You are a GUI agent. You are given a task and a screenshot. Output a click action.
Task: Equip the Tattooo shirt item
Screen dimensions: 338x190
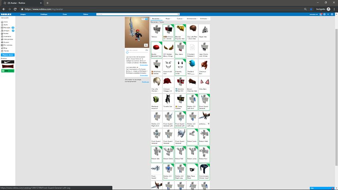coord(156,32)
